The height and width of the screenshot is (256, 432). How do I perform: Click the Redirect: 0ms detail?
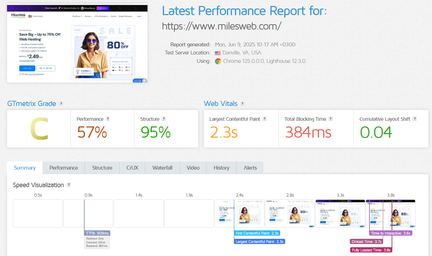tap(96, 238)
